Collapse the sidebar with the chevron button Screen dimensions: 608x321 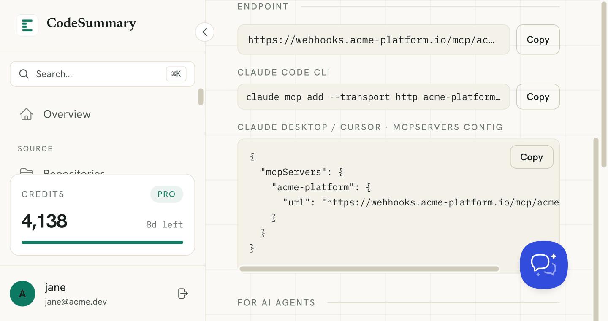(x=205, y=32)
